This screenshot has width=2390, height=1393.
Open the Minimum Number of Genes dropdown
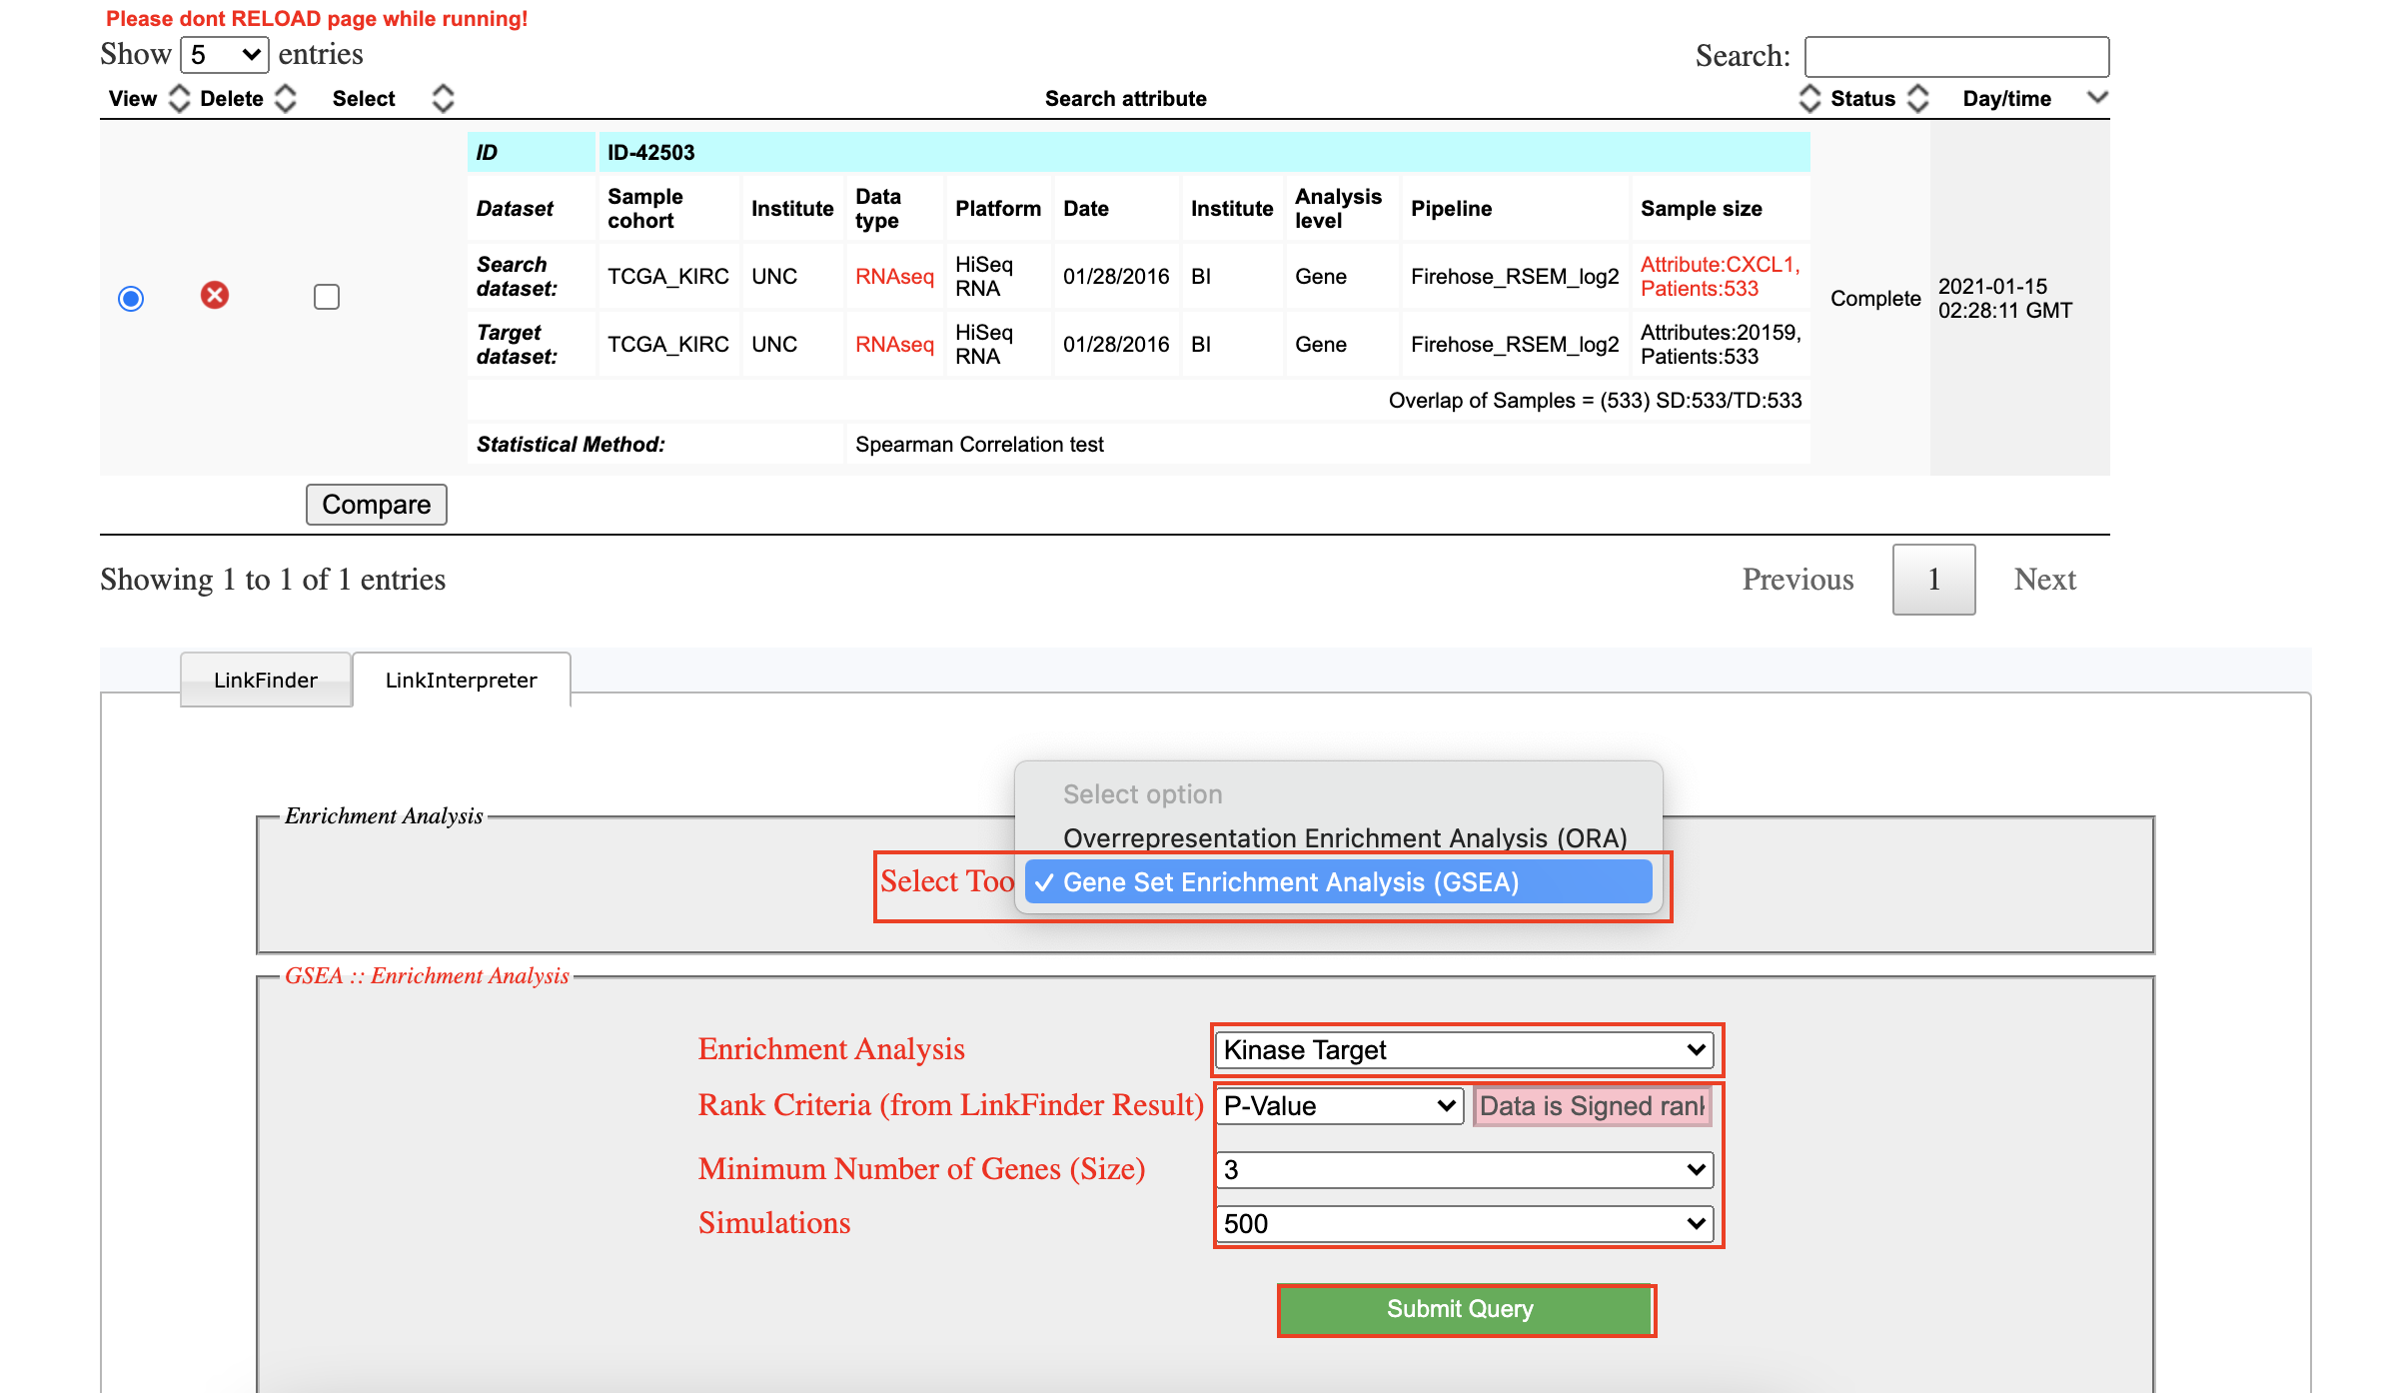coord(1464,1169)
